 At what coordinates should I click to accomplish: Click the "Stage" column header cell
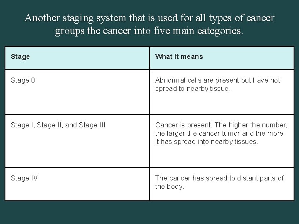coord(77,58)
